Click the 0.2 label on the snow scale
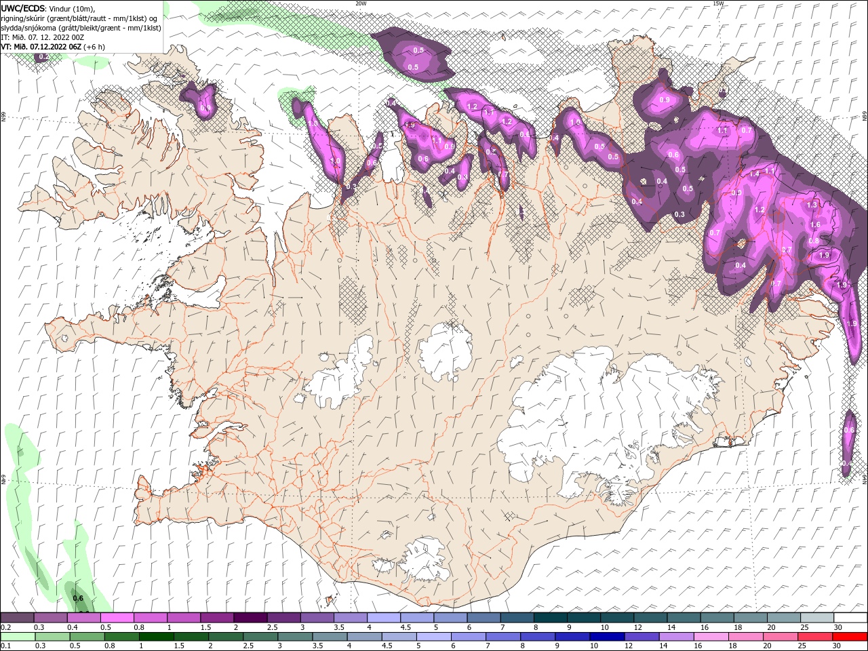 [x=7, y=627]
